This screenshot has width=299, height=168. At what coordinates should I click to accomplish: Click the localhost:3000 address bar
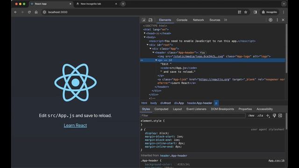[x=58, y=12]
